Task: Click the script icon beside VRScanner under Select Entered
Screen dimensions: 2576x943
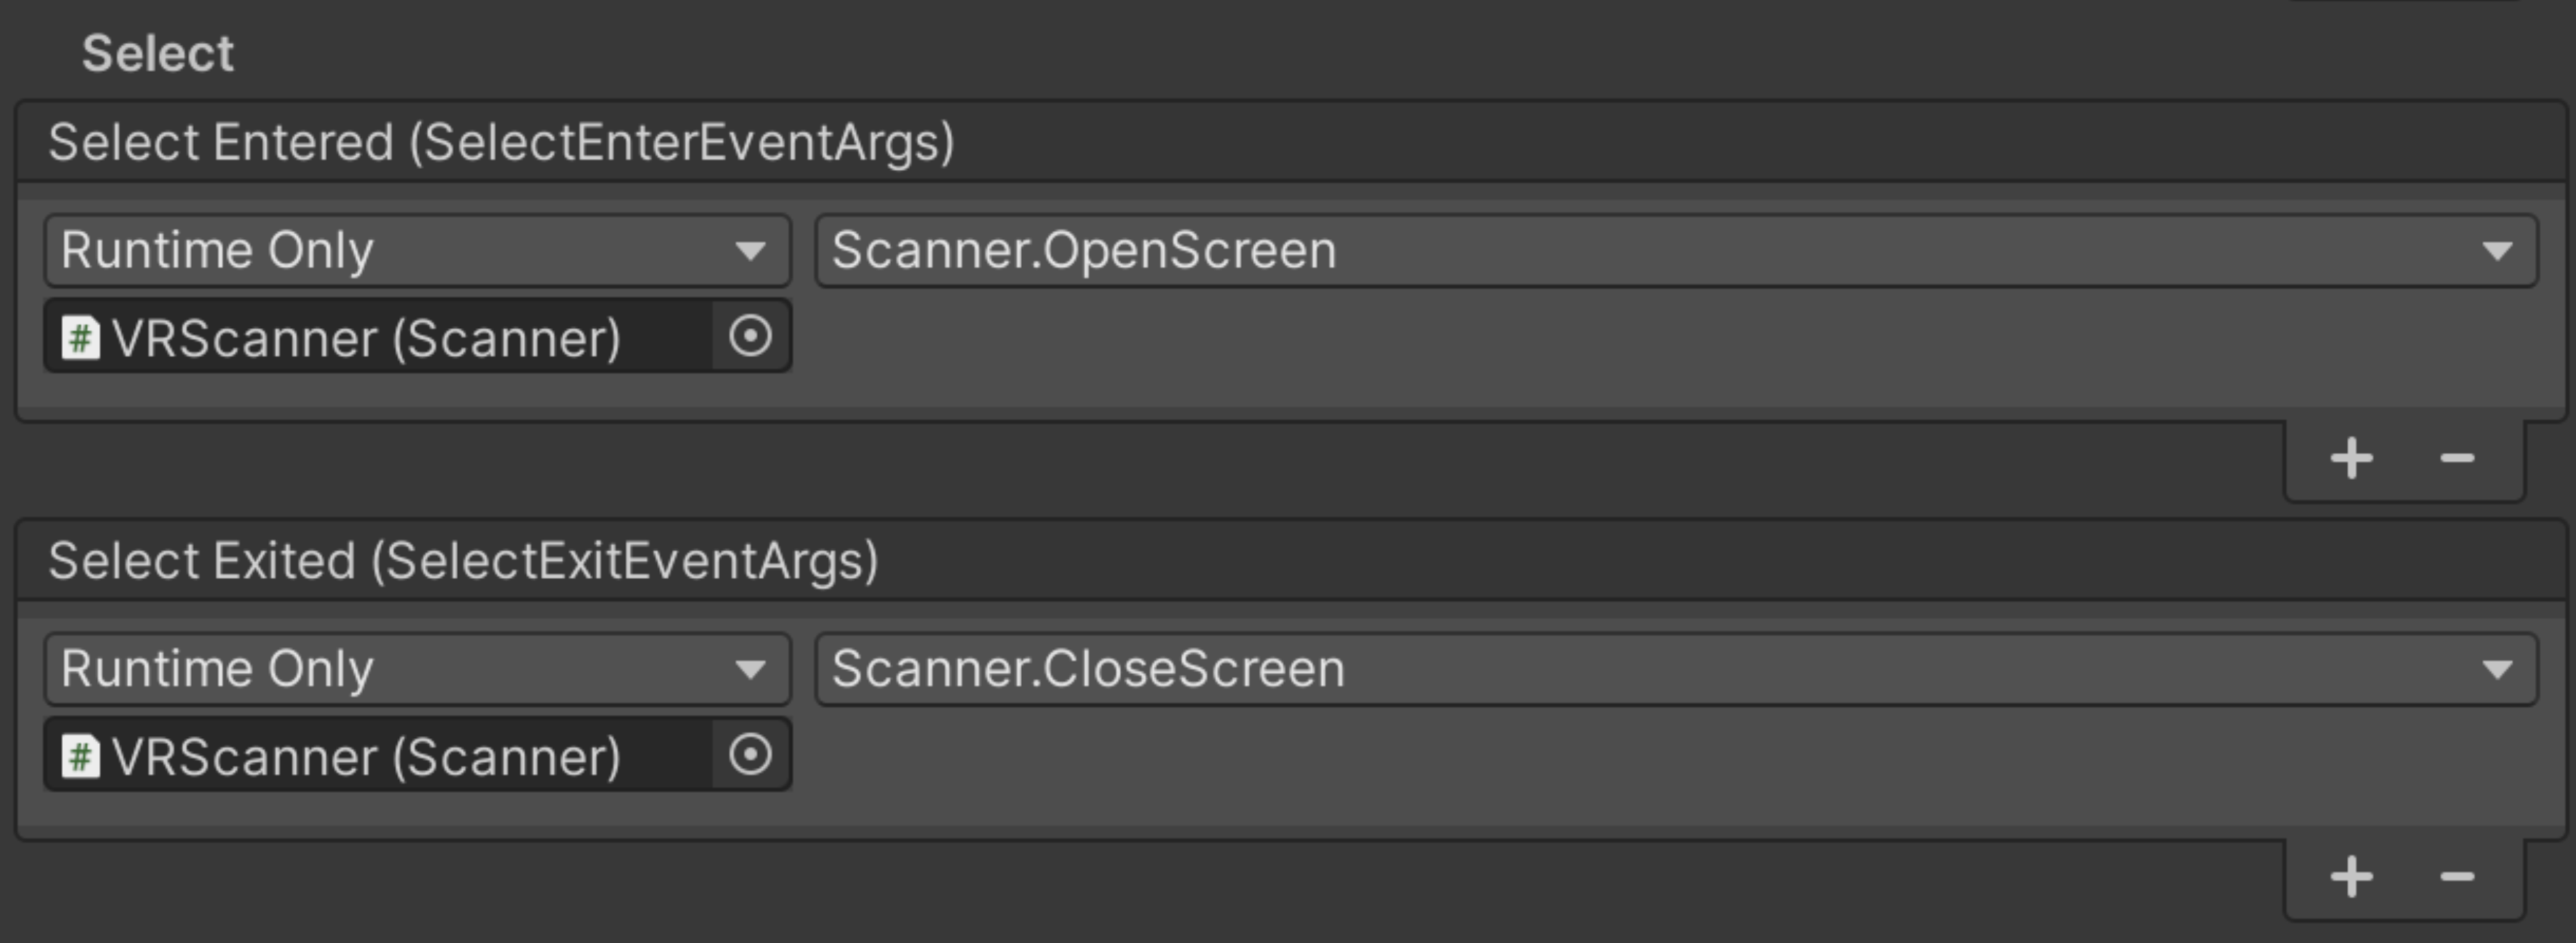Action: pos(80,336)
